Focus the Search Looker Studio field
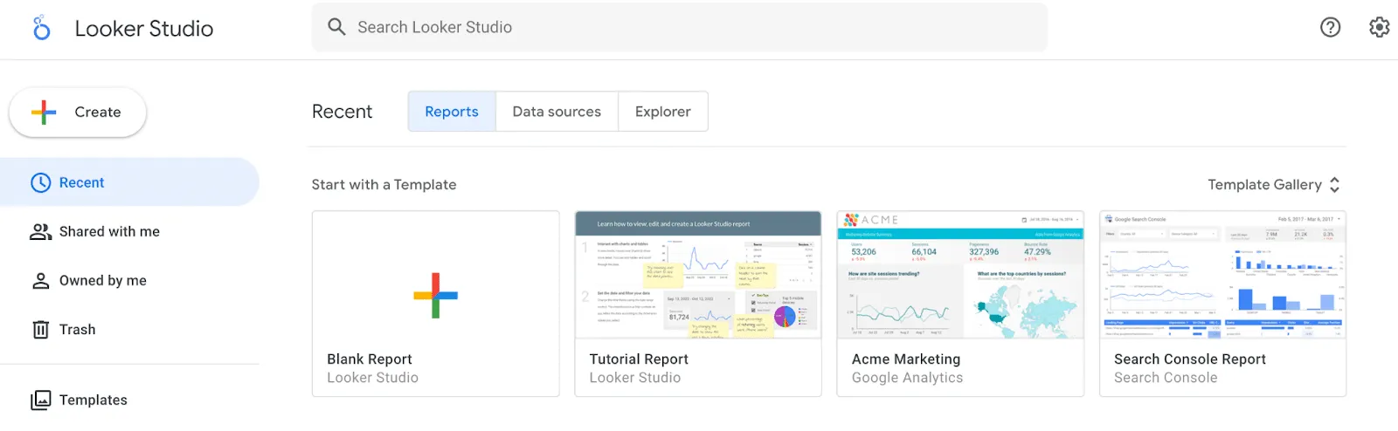Viewport: 1398px width, 431px height. point(680,27)
